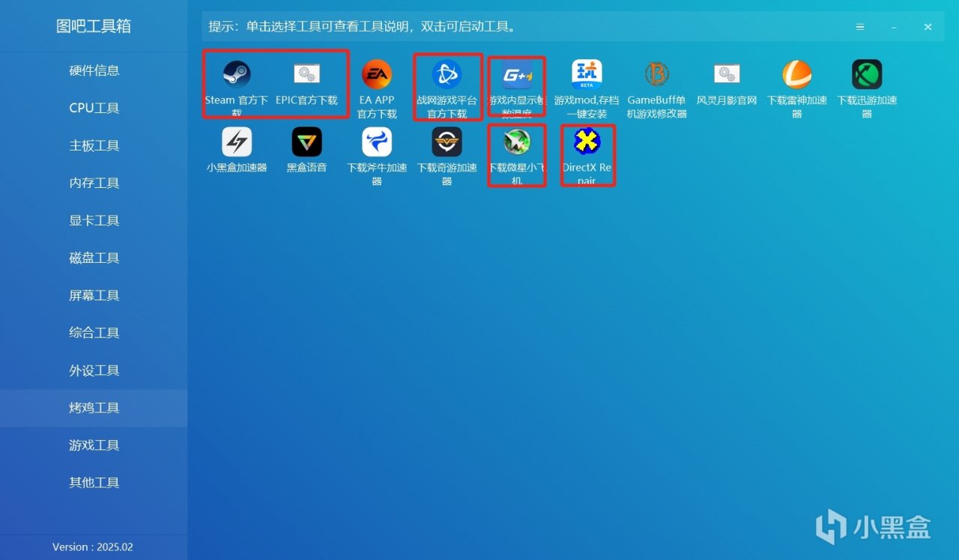Open the 硬件信息 category
Viewport: 959px width, 560px height.
(94, 70)
